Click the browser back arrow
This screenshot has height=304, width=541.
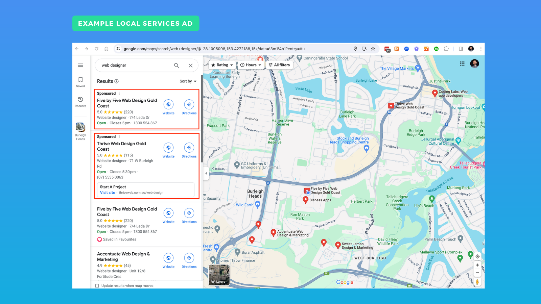tap(77, 49)
